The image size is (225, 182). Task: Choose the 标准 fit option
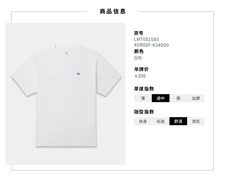(161, 121)
